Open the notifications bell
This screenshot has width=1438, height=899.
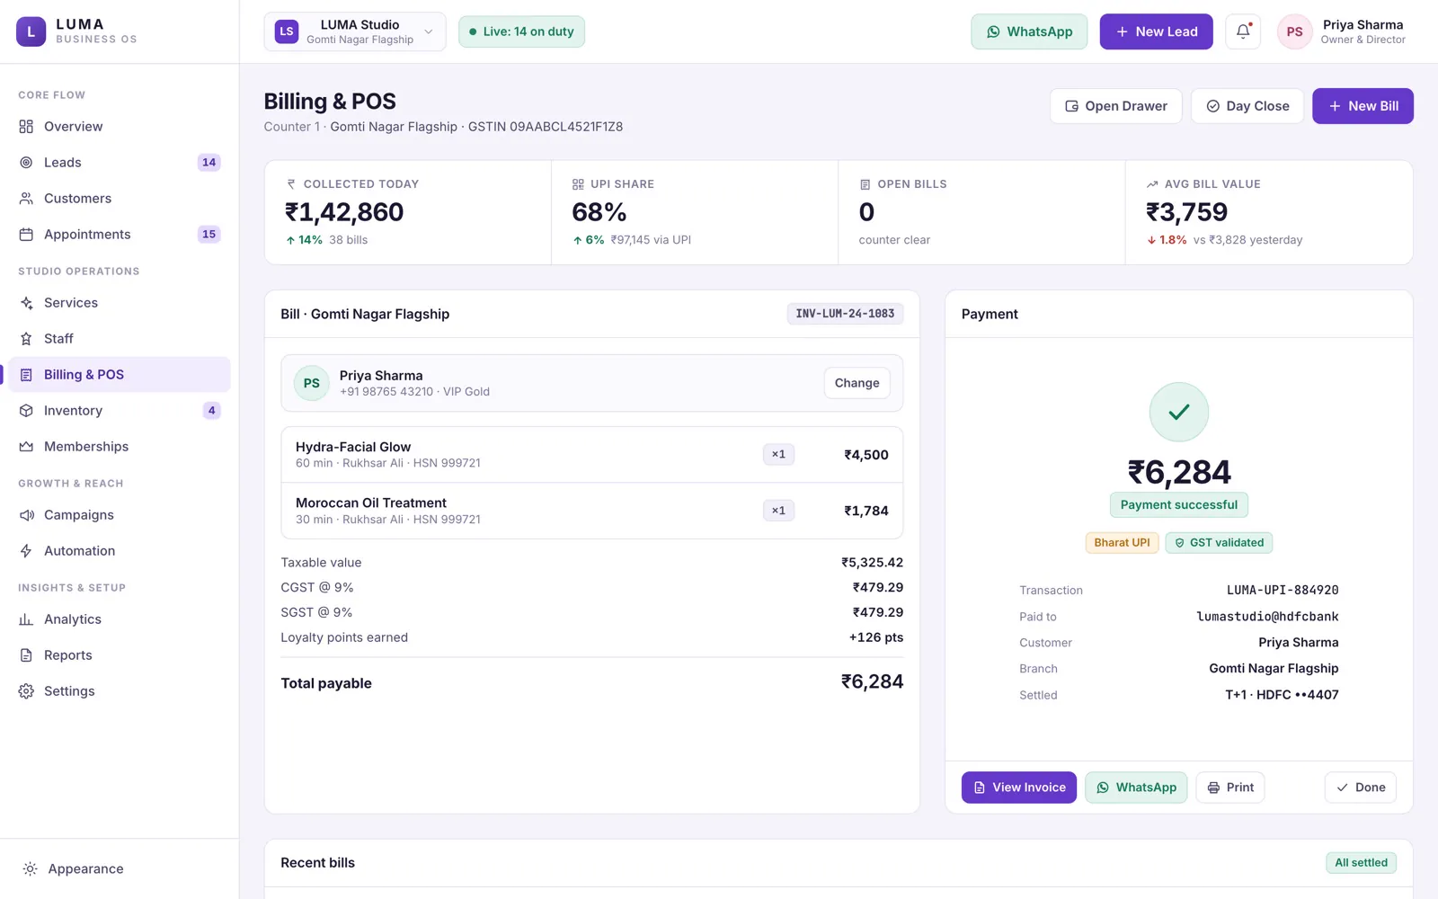point(1243,31)
